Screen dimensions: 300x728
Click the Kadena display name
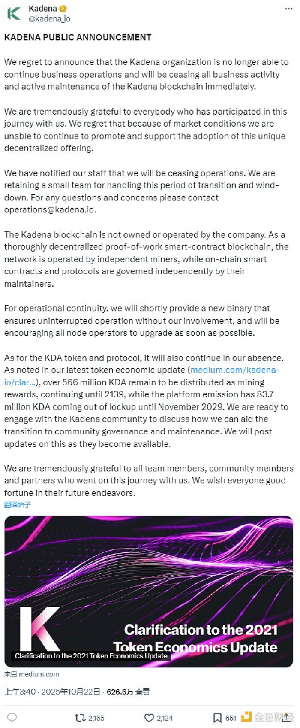(x=43, y=9)
